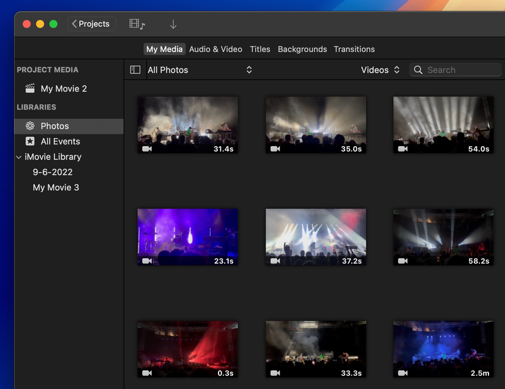Open the Transitions tab
Image resolution: width=505 pixels, height=389 pixels.
(x=354, y=49)
